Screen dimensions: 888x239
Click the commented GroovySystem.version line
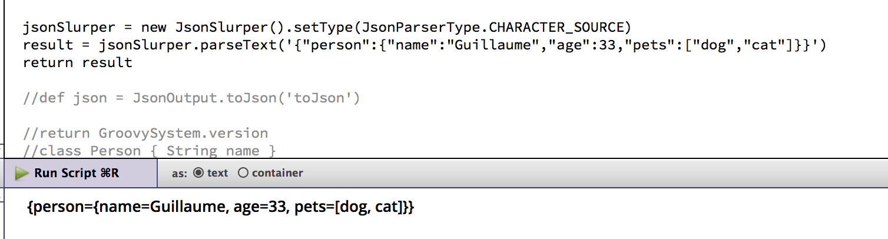[x=145, y=133]
